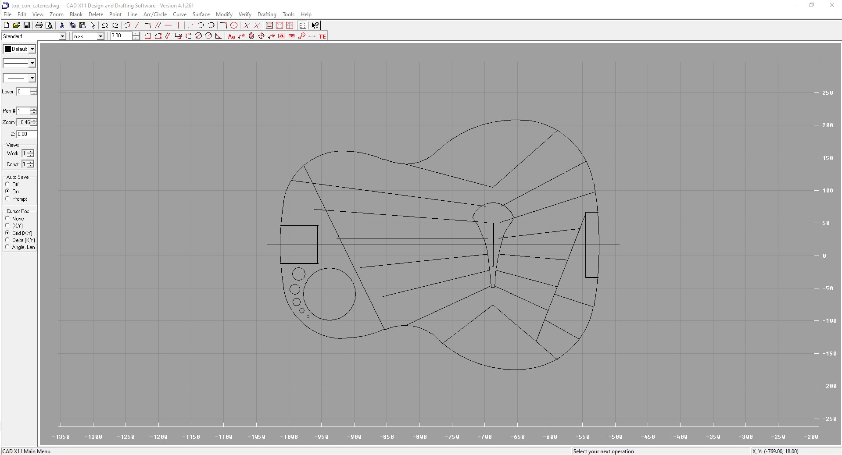This screenshot has height=455, width=842.
Task: Activate the context help pointer
Action: click(x=315, y=25)
